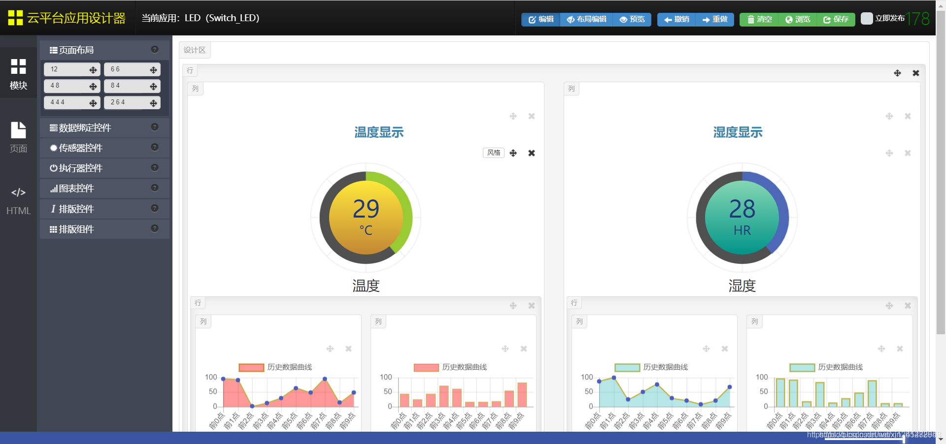Collapse the 页面布局 page layout section
946x444 pixels.
(x=104, y=50)
